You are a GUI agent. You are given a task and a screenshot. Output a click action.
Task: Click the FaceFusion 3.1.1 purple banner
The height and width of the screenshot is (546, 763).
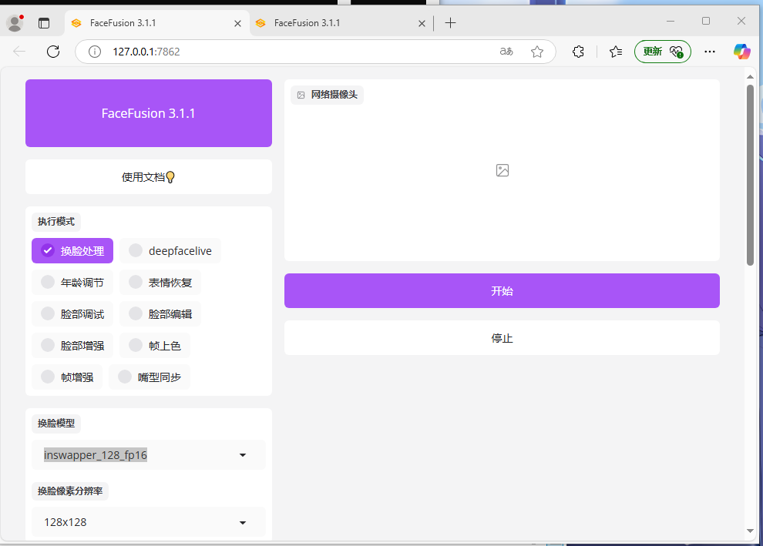tap(149, 113)
